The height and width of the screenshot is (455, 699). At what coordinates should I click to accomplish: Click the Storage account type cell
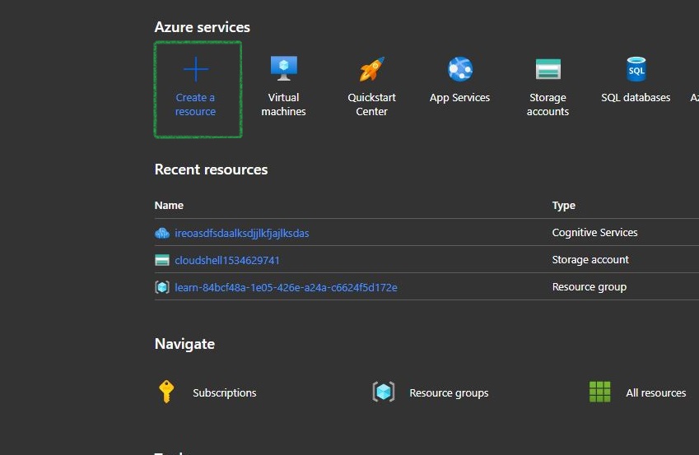(590, 260)
